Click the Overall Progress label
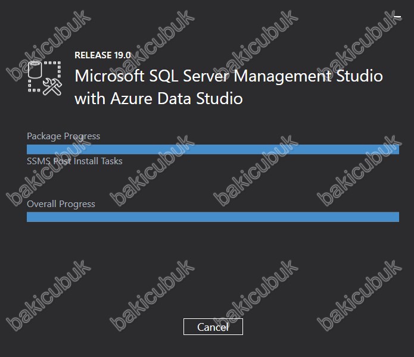 tap(61, 204)
